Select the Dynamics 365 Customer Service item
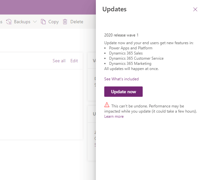The height and width of the screenshot is (180, 204). [x=136, y=58]
